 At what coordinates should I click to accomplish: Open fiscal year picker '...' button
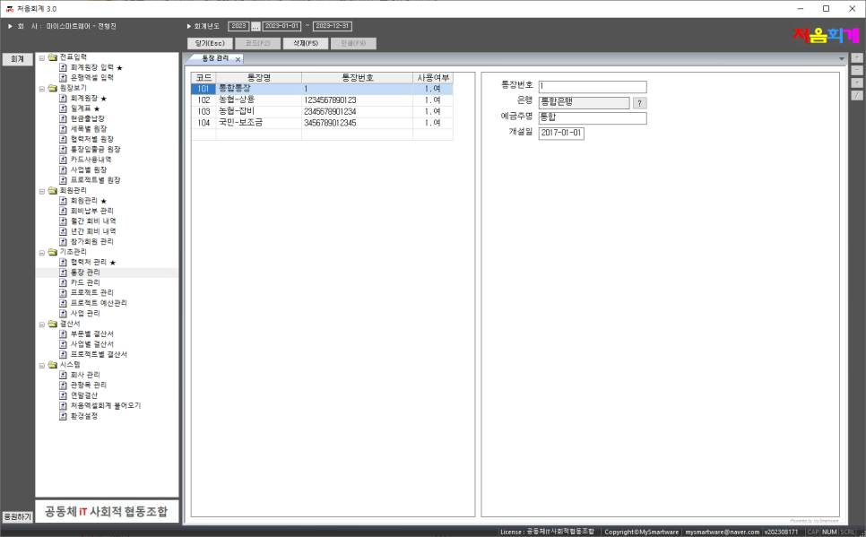pyautogui.click(x=255, y=27)
